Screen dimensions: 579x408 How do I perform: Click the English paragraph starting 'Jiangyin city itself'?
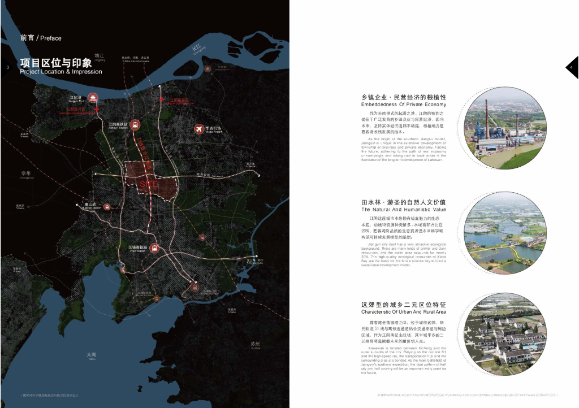coord(404,254)
